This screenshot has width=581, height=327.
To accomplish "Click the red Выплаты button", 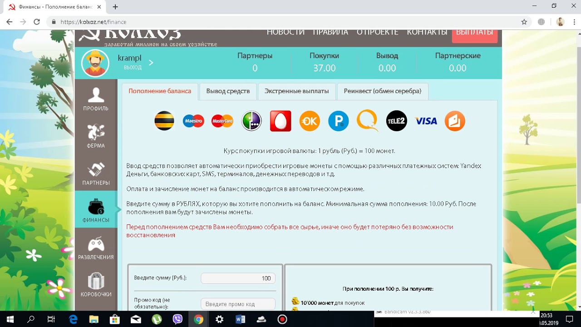I will (474, 35).
